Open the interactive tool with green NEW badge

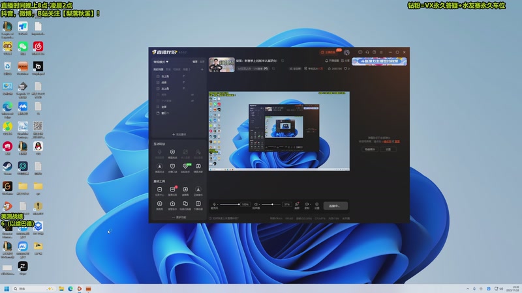click(185, 166)
